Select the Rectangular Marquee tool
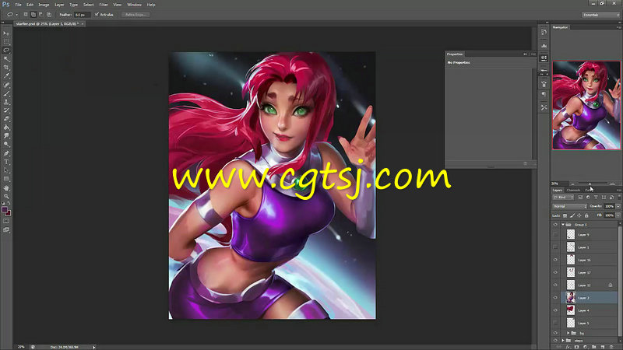The width and height of the screenshot is (623, 350). (6, 42)
